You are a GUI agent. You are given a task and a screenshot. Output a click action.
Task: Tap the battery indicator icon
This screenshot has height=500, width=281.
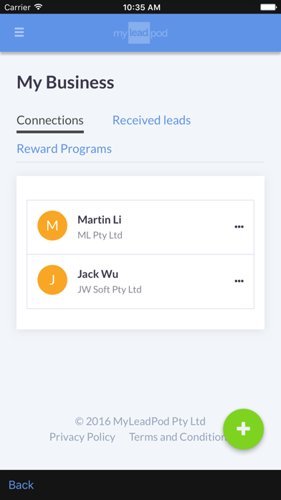click(x=268, y=6)
